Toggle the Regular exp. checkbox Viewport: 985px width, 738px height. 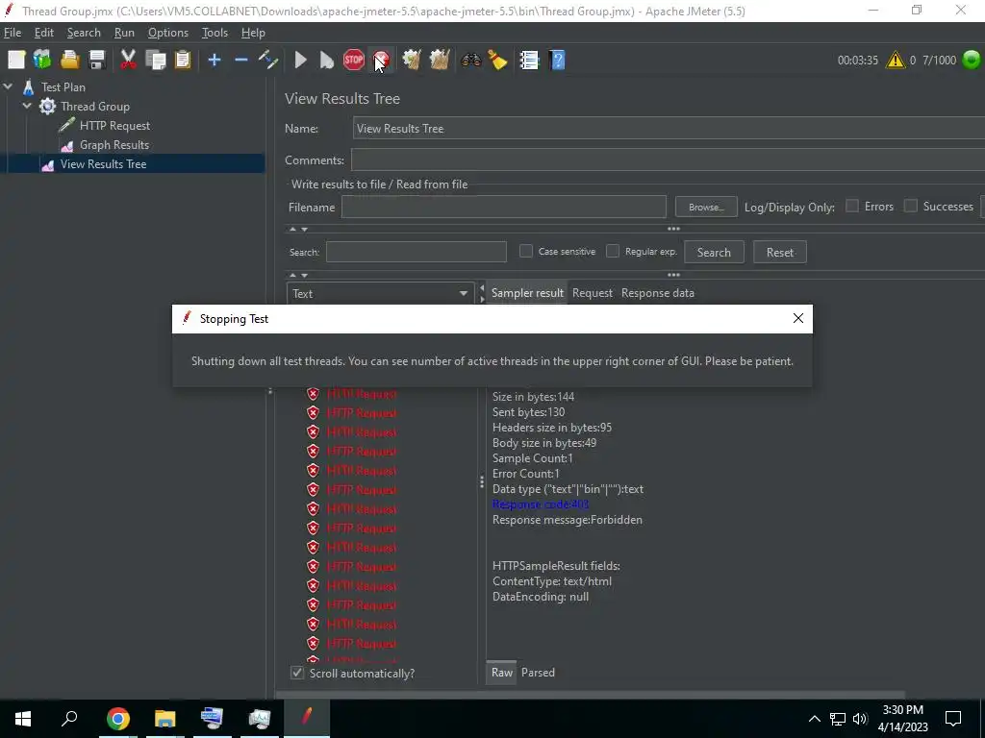(x=613, y=251)
